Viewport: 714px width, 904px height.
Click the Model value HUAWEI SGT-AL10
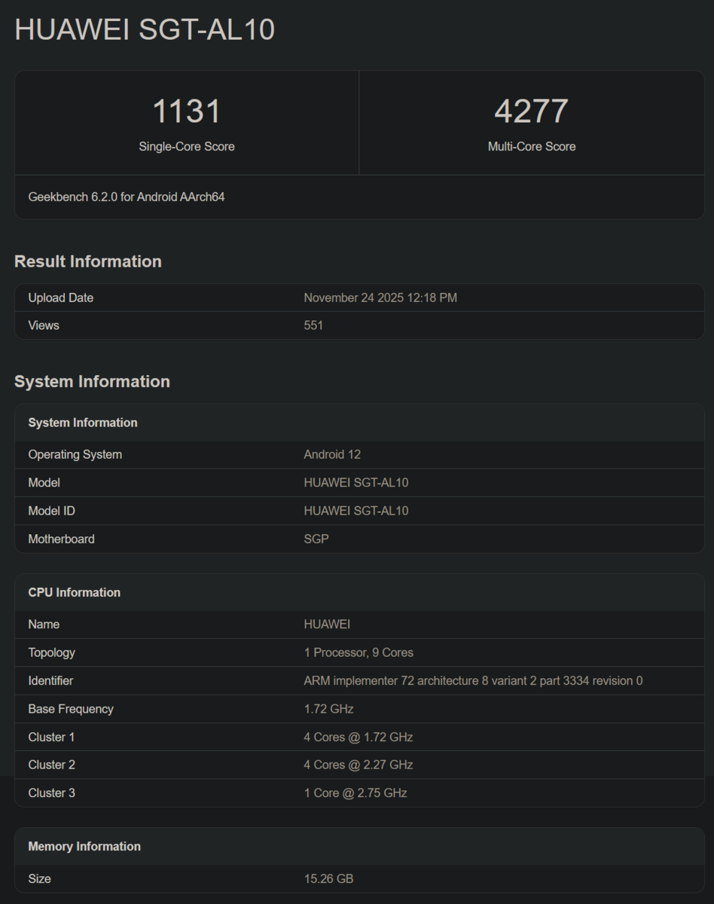point(355,482)
